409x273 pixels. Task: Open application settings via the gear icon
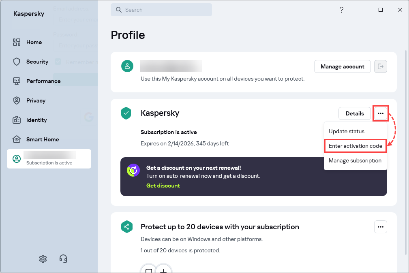click(43, 258)
